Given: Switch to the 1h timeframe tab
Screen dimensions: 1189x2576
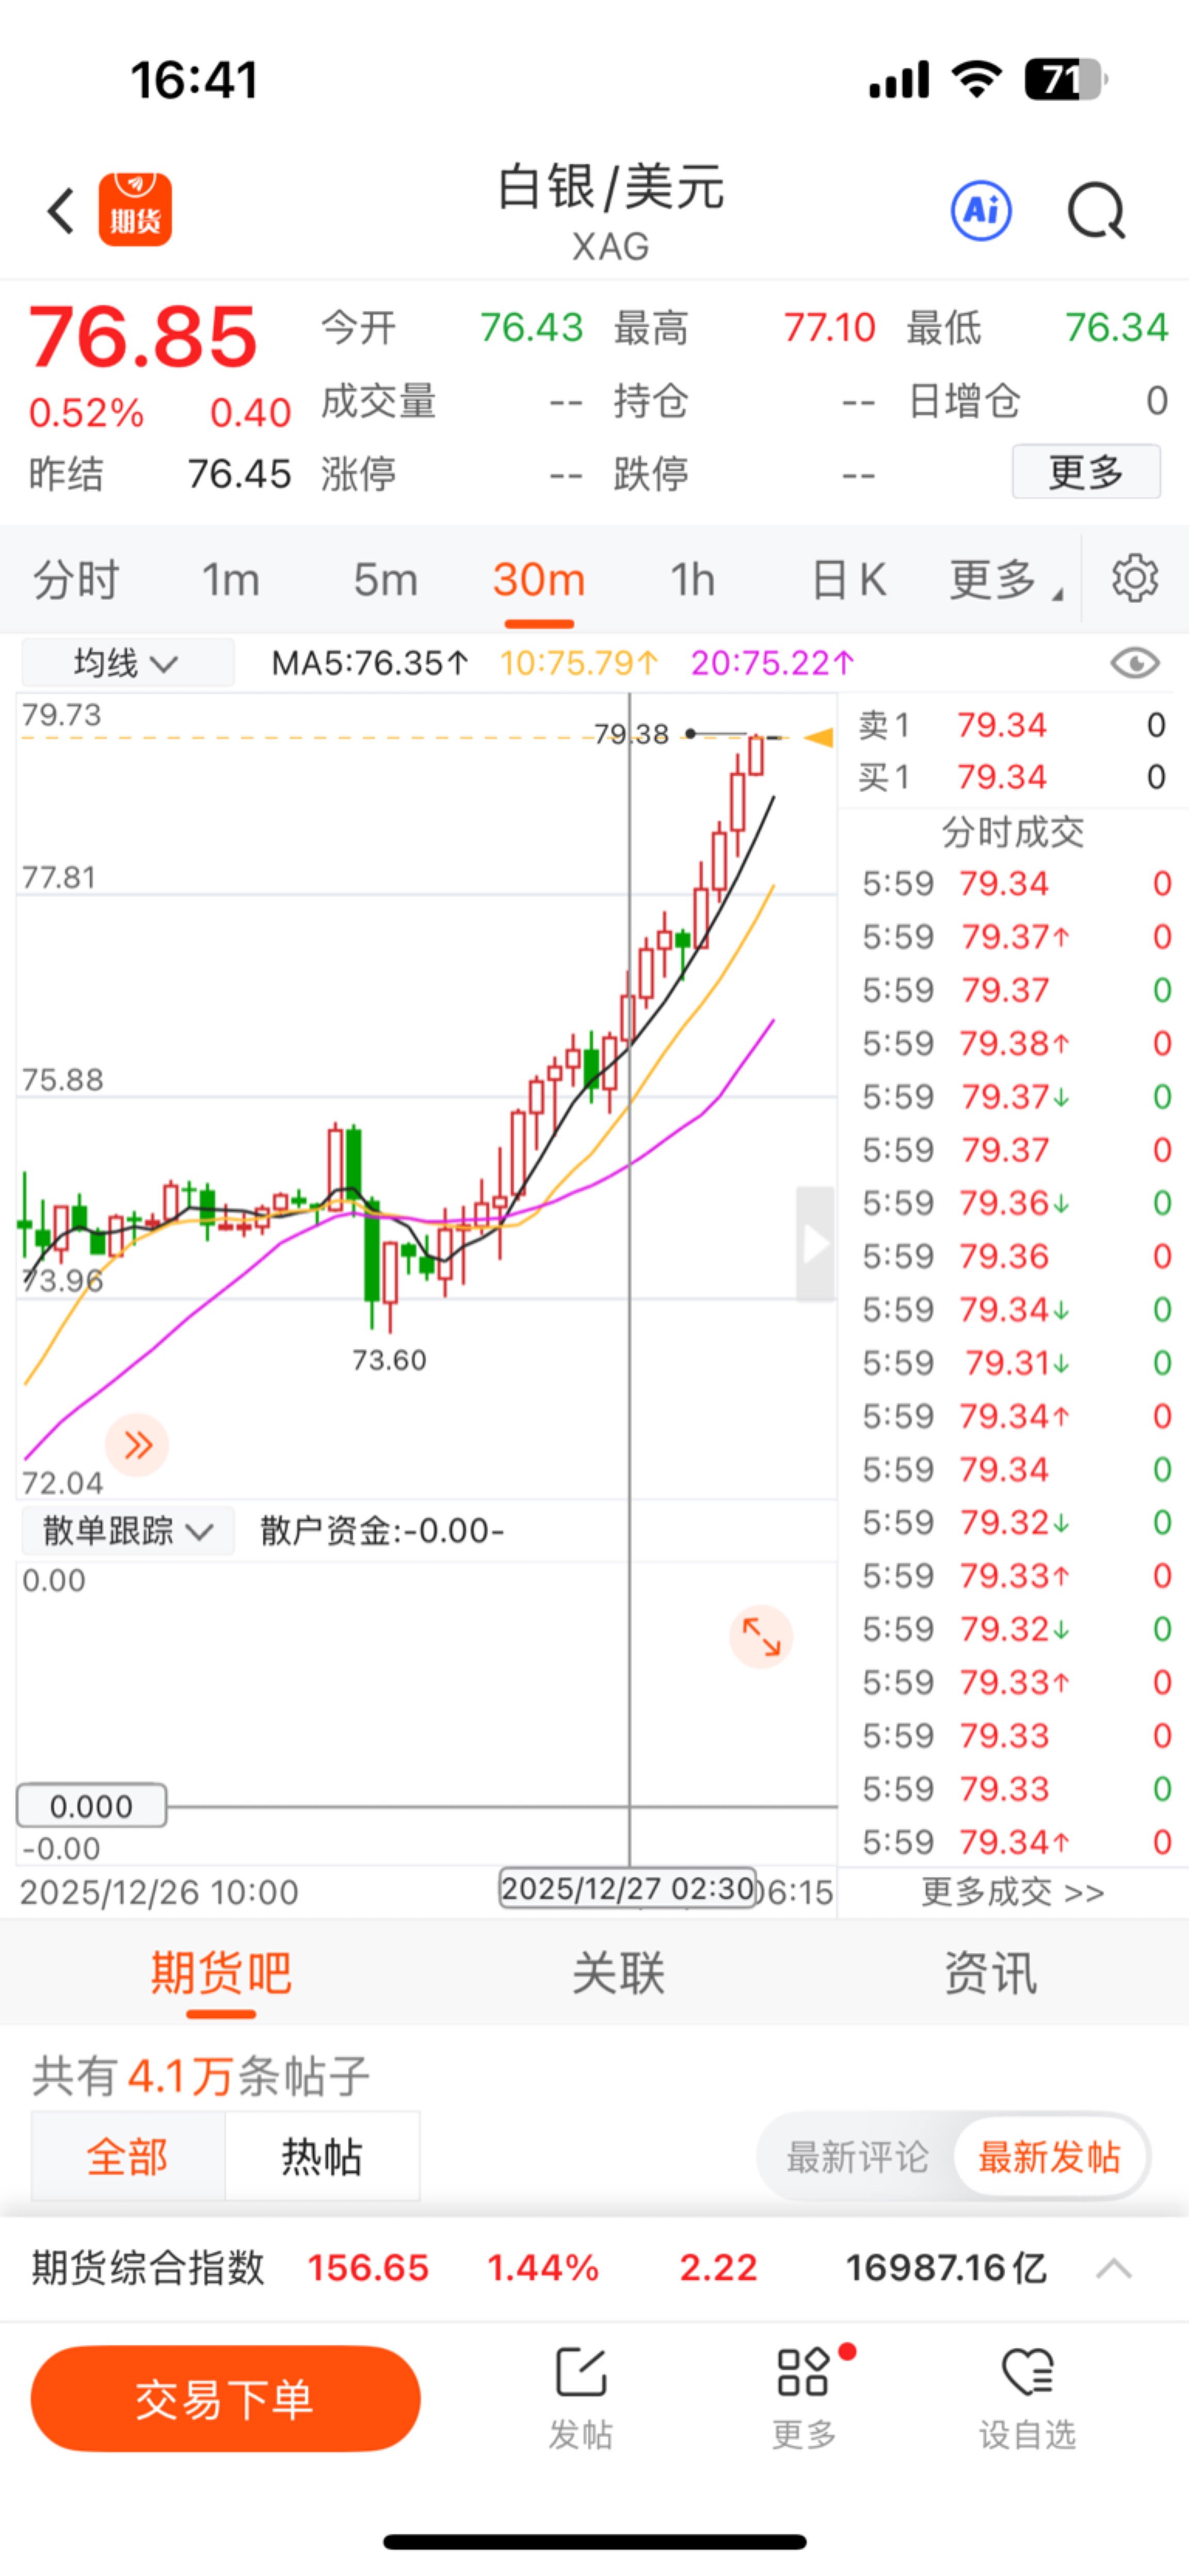Looking at the screenshot, I should point(693,580).
